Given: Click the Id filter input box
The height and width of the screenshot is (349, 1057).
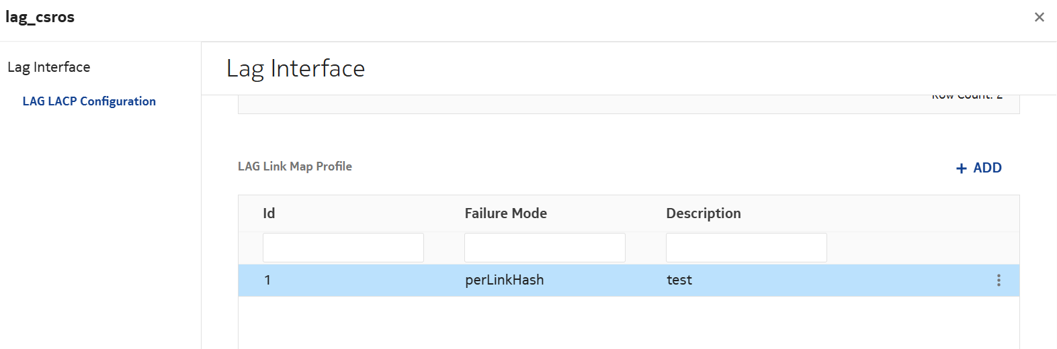Looking at the screenshot, I should (x=343, y=248).
